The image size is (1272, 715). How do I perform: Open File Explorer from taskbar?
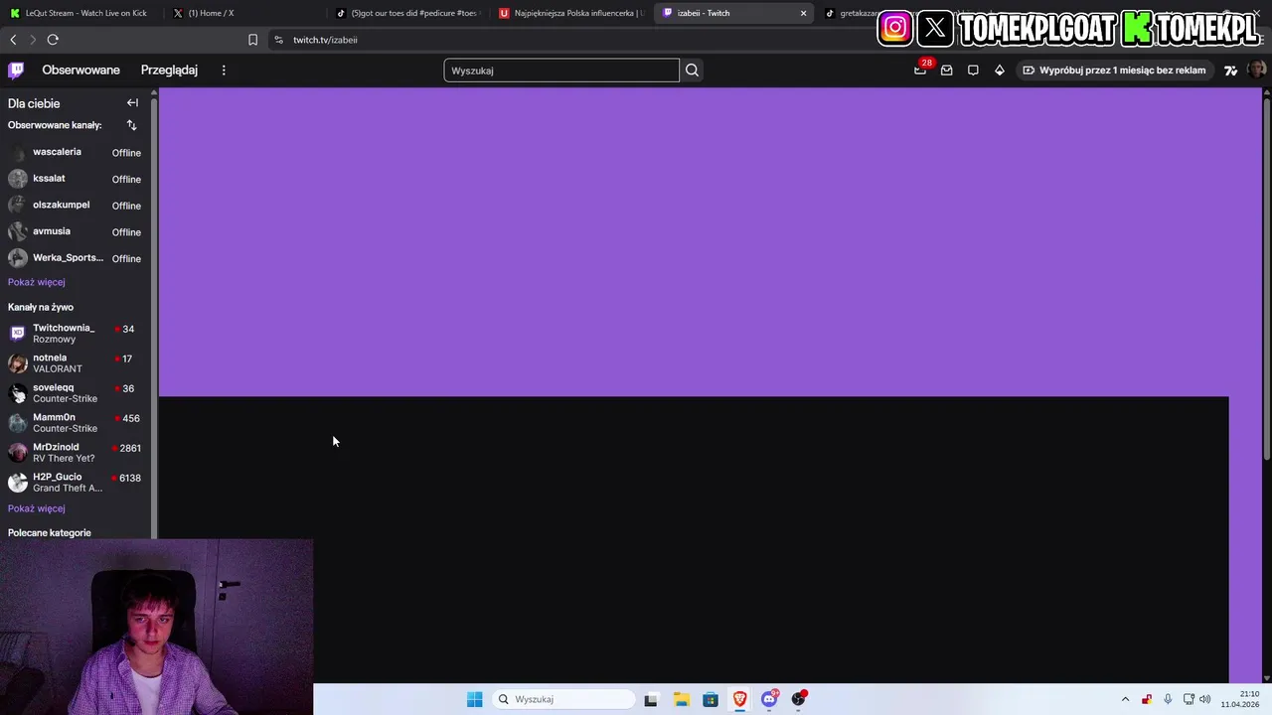click(681, 699)
